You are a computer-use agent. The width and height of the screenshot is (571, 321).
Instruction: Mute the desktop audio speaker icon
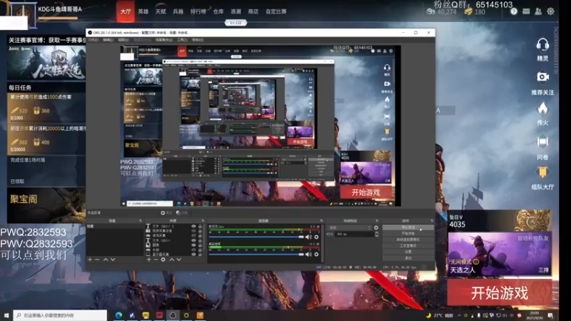point(308,255)
